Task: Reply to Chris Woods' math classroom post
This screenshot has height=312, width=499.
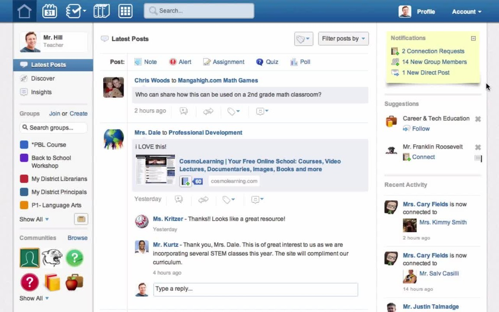Action: [x=184, y=111]
